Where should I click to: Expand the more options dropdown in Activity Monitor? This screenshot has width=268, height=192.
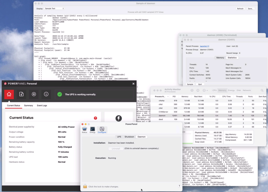[205, 90]
